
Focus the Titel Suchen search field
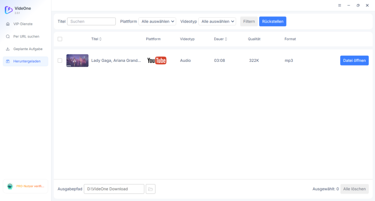(91, 22)
